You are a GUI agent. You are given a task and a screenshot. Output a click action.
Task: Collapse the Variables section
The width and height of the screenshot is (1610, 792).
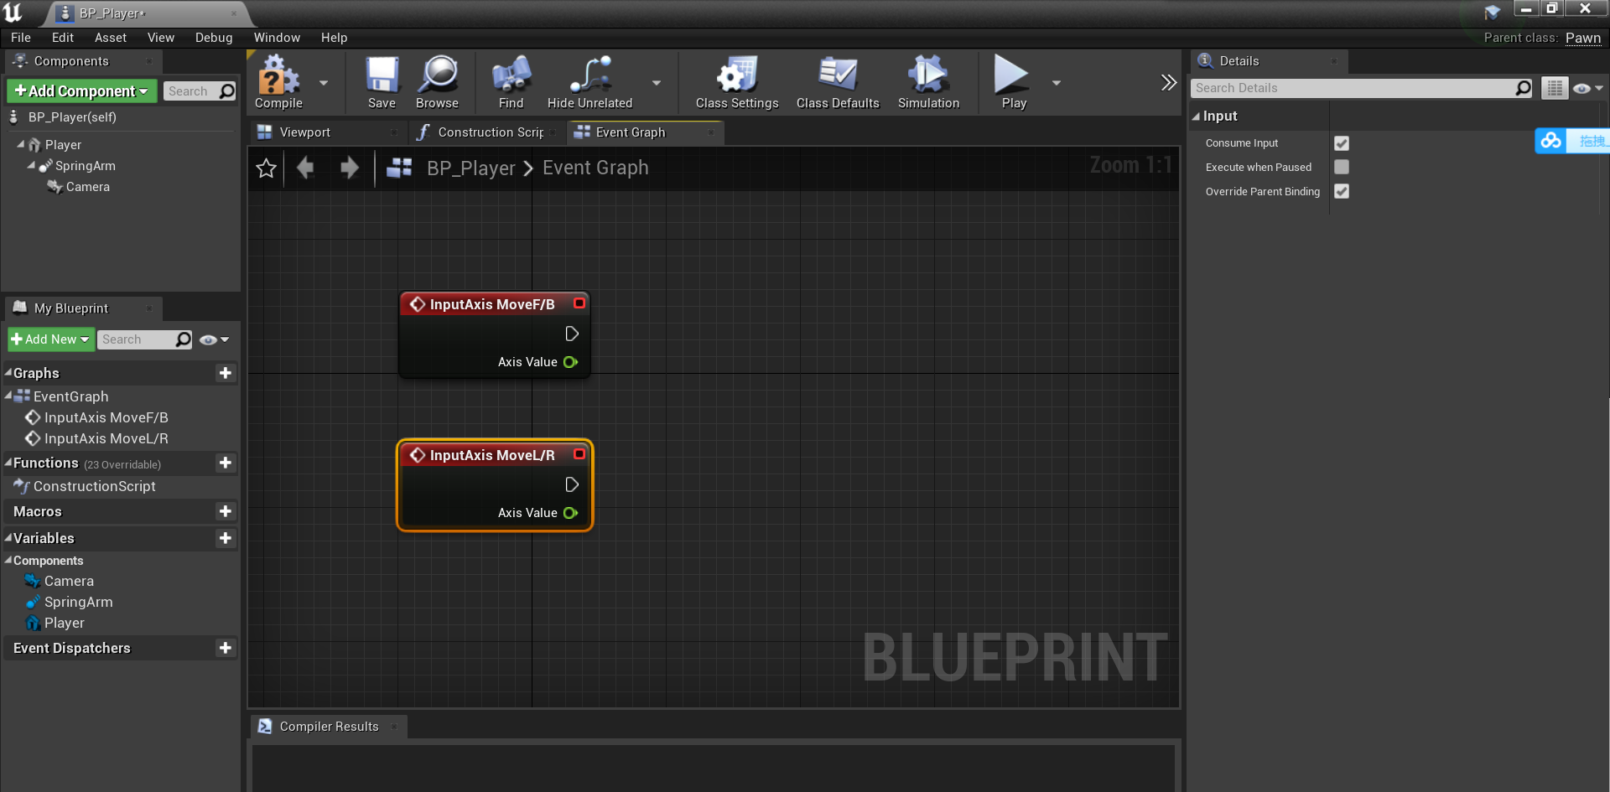8,537
